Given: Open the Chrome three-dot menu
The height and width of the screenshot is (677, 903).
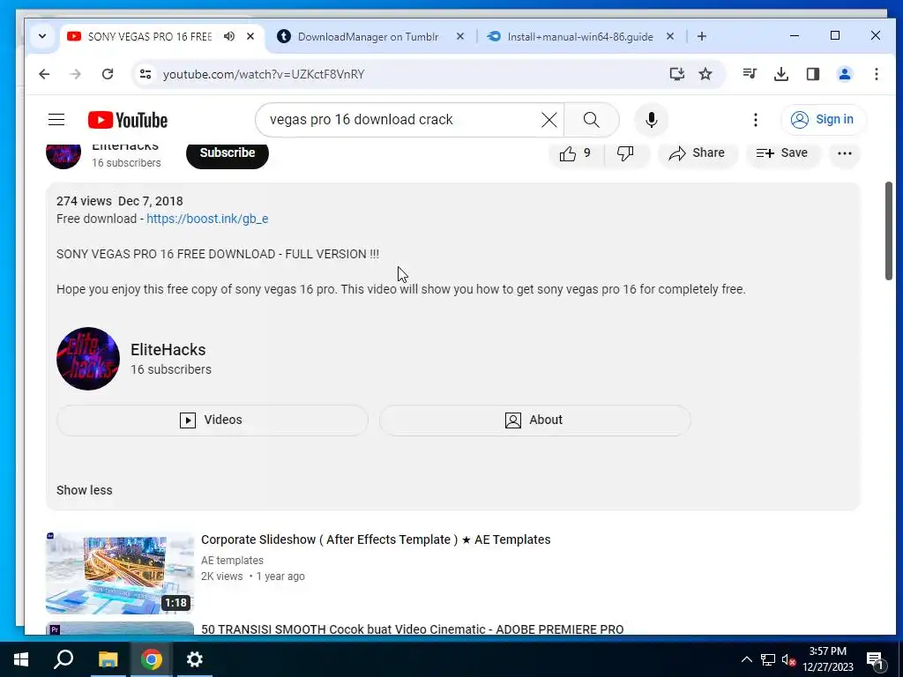Looking at the screenshot, I should tap(876, 74).
